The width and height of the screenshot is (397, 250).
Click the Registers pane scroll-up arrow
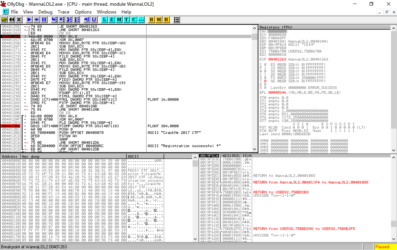pyautogui.click(x=393, y=28)
